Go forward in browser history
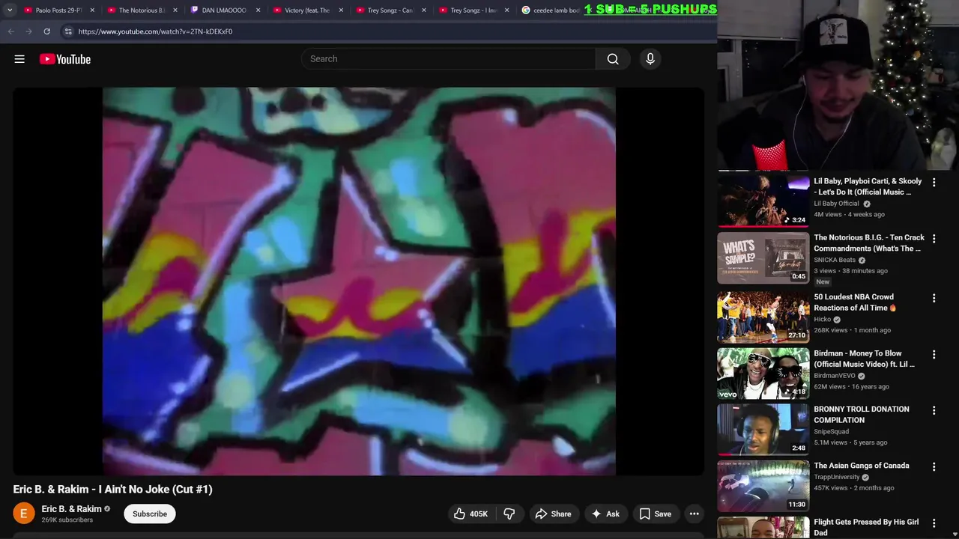 28,31
